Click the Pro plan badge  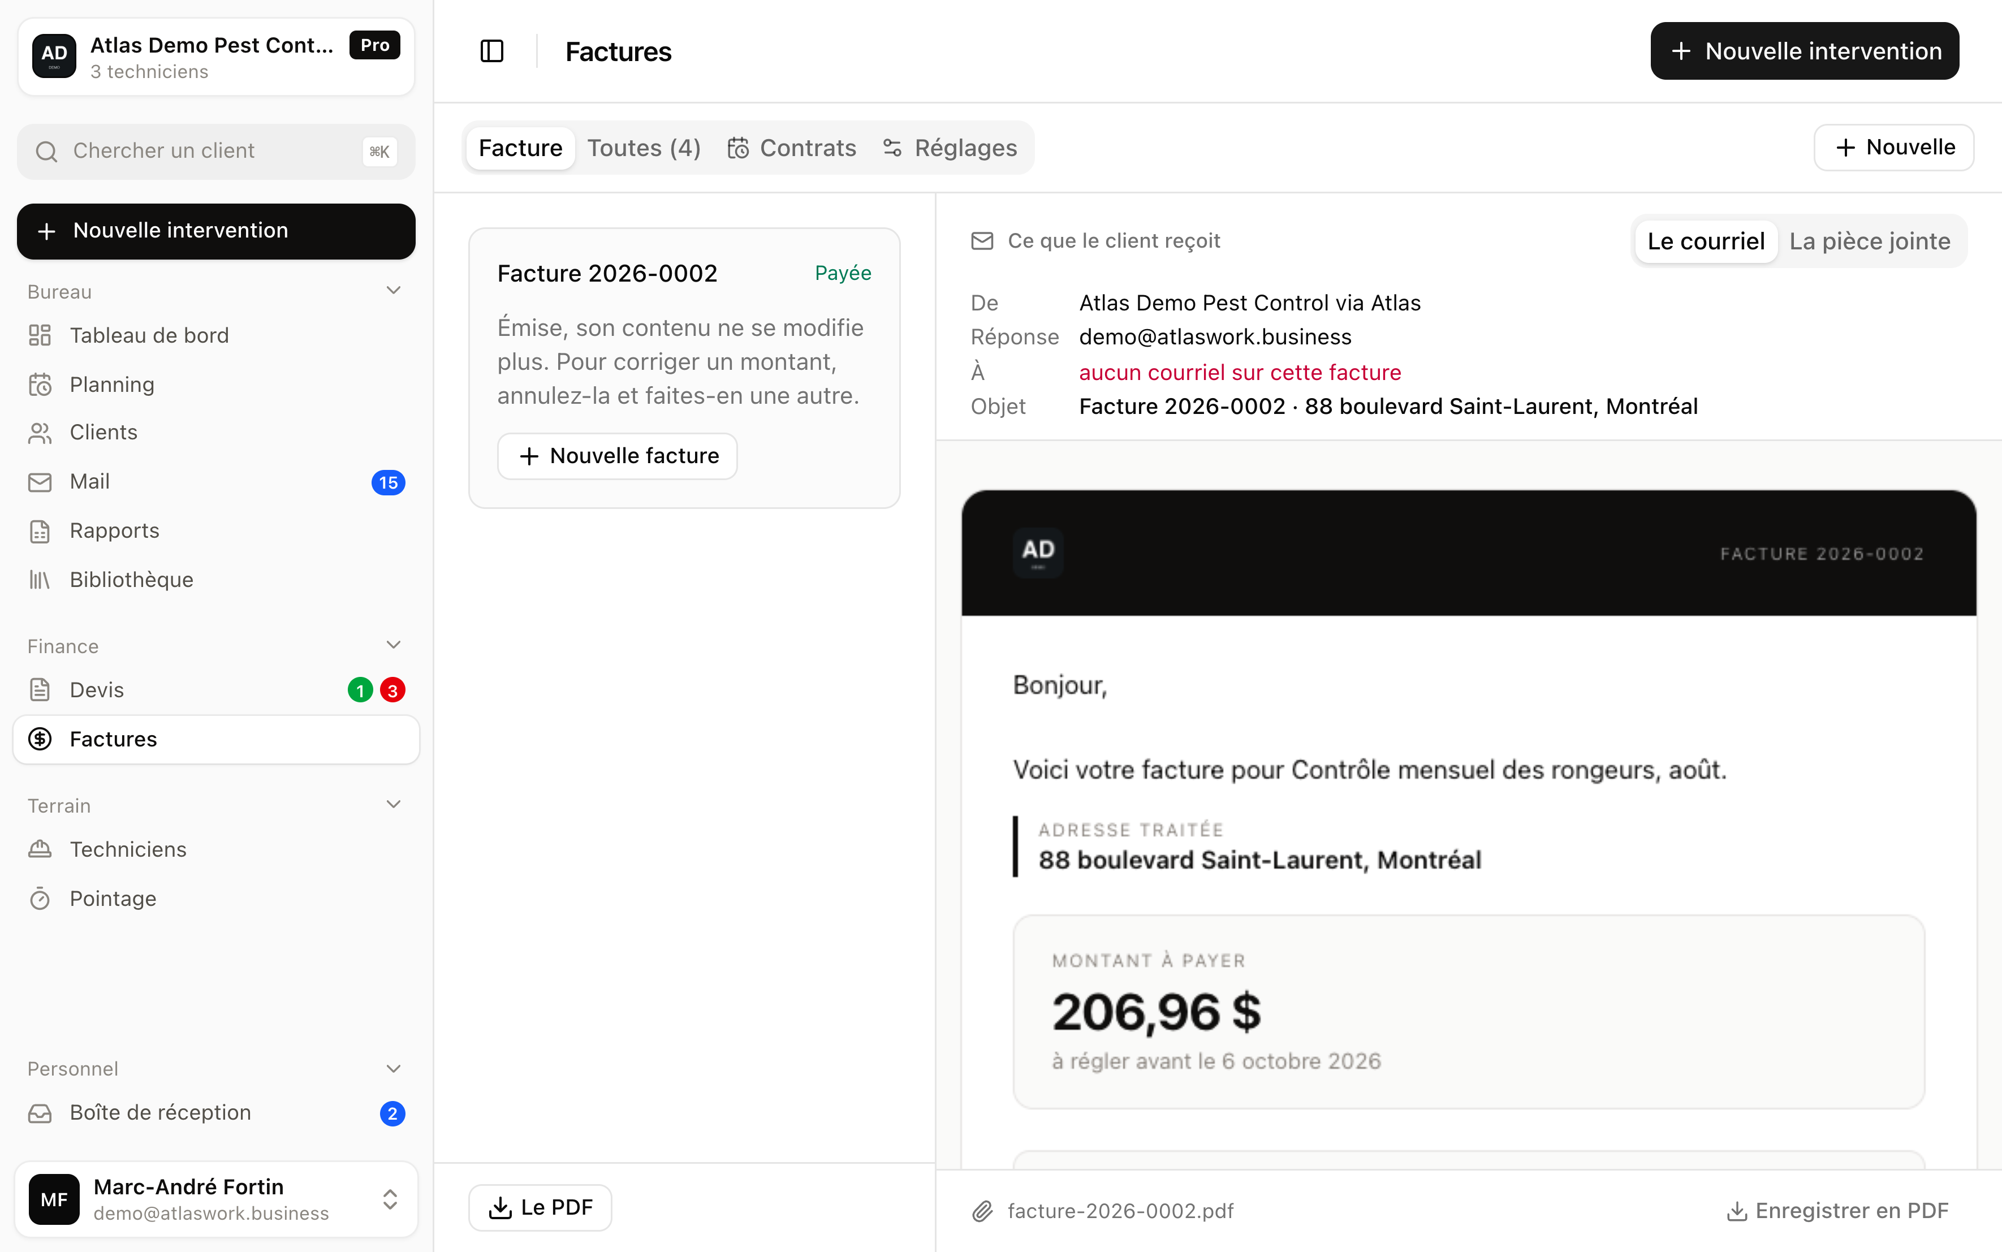(x=375, y=46)
